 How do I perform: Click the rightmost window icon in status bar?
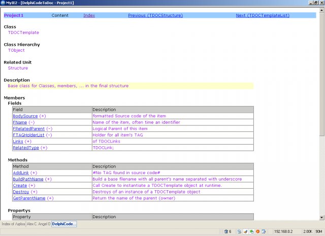(x=265, y=231)
